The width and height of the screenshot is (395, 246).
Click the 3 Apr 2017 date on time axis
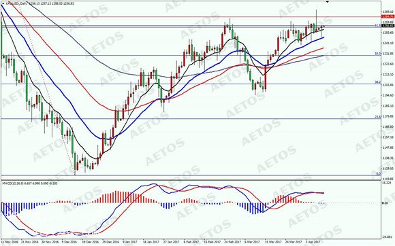pyautogui.click(x=313, y=242)
